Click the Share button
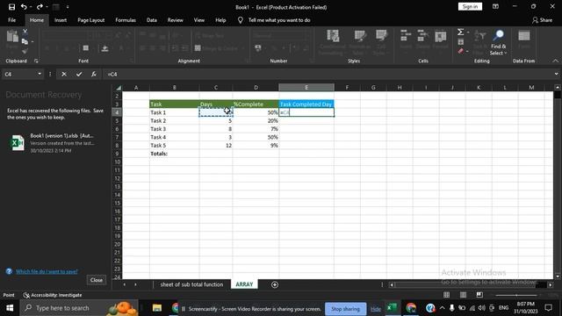Viewport: 562px width, 316px height. (x=542, y=20)
